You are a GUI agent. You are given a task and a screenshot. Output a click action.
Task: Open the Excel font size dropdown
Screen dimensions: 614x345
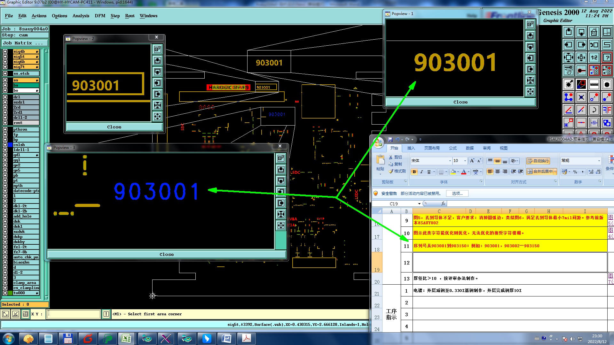(x=465, y=161)
